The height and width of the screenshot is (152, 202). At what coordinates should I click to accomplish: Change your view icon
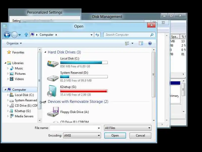[x=127, y=43]
